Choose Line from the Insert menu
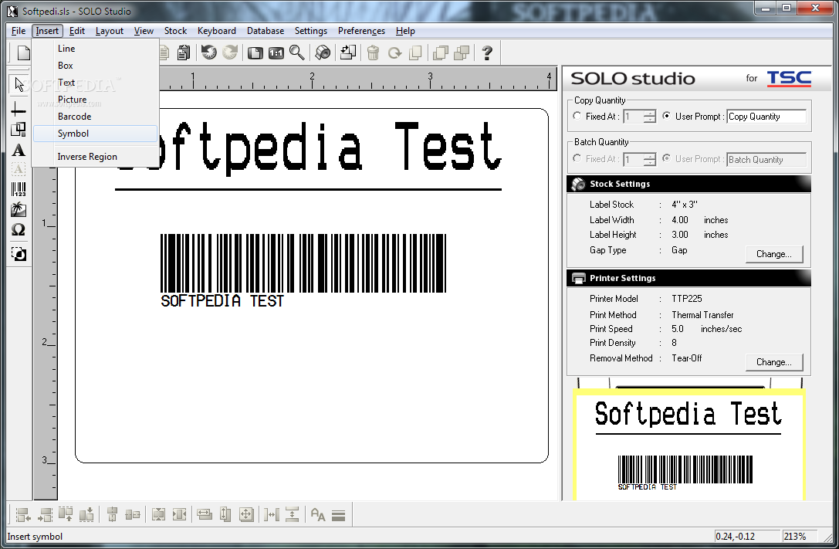This screenshot has width=839, height=549. [95, 48]
